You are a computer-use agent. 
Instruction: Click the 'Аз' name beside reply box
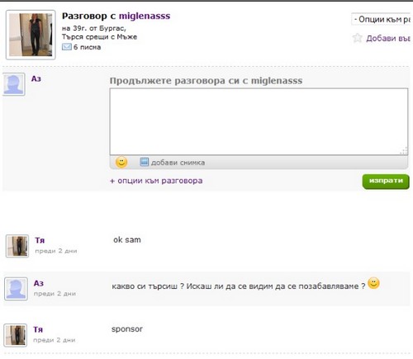[36, 78]
